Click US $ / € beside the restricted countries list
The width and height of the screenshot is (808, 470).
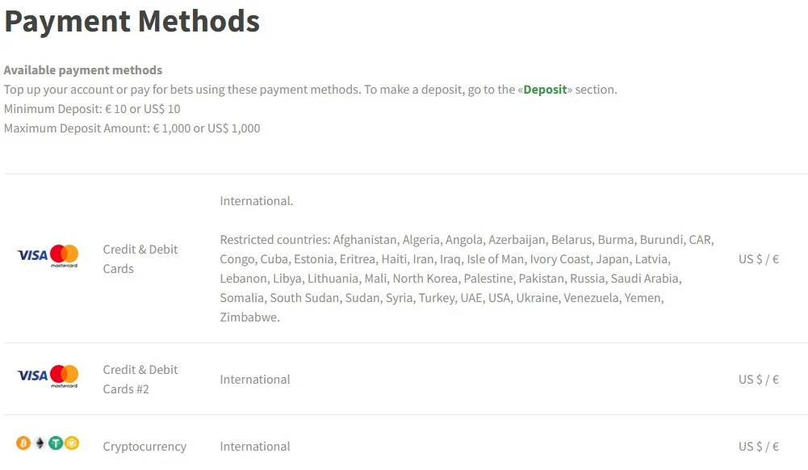759,258
